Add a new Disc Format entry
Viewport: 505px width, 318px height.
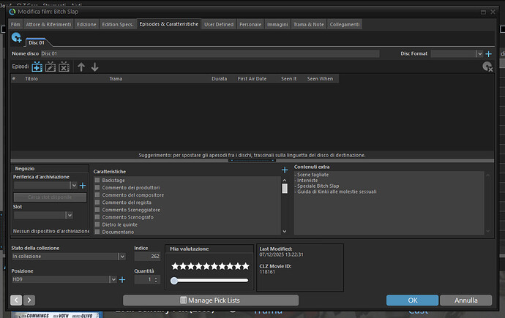488,53
